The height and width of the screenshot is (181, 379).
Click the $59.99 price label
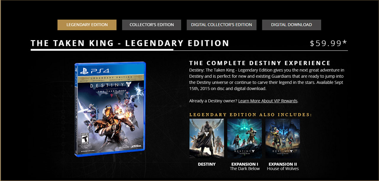328,43
